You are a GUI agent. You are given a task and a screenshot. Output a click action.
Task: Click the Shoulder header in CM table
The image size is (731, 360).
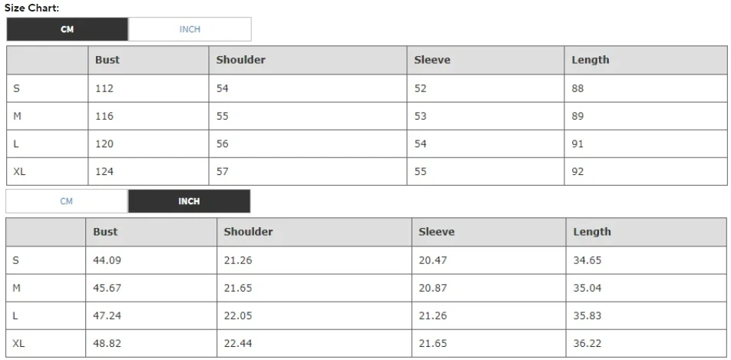pos(240,60)
